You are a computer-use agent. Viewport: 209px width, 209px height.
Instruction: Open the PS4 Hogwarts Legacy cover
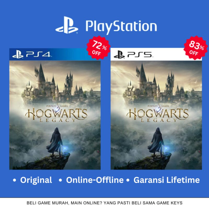point(55,115)
